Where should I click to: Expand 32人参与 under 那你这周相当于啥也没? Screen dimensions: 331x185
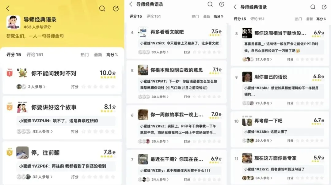(264, 60)
